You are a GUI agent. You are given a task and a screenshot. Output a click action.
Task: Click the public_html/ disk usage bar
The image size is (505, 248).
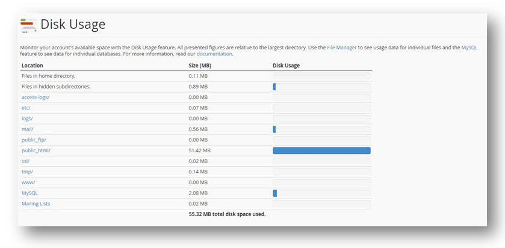pyautogui.click(x=321, y=150)
